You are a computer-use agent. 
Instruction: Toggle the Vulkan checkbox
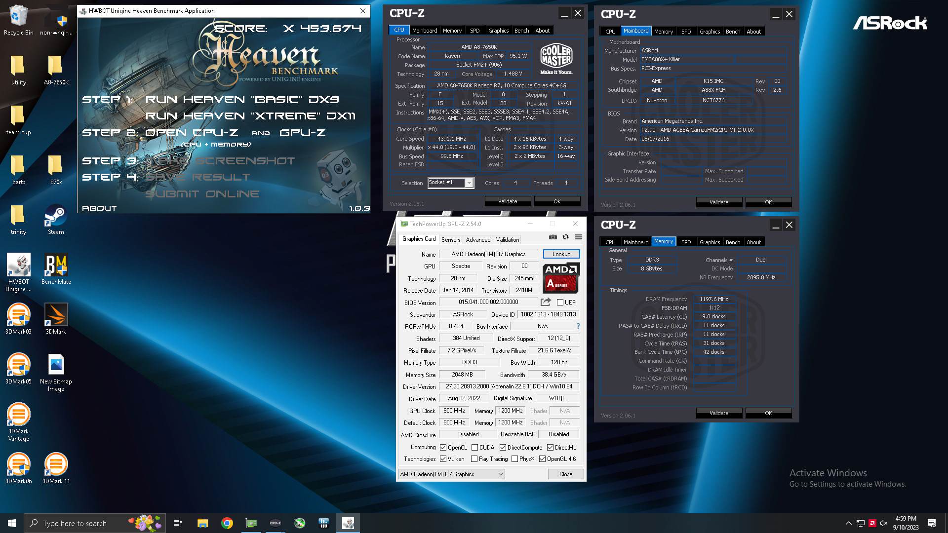[x=443, y=459]
